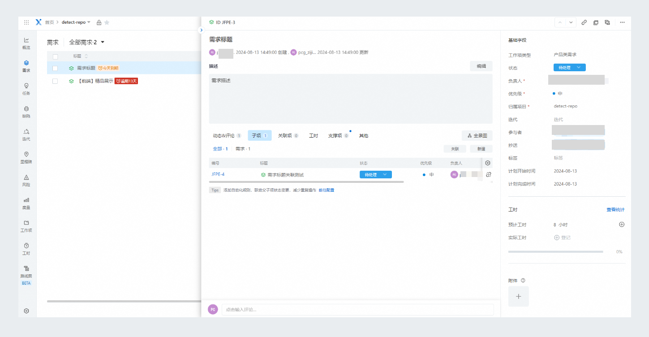Screen dimensions: 649x337
Task: Switch to the 关联项 tab
Action: (x=288, y=135)
